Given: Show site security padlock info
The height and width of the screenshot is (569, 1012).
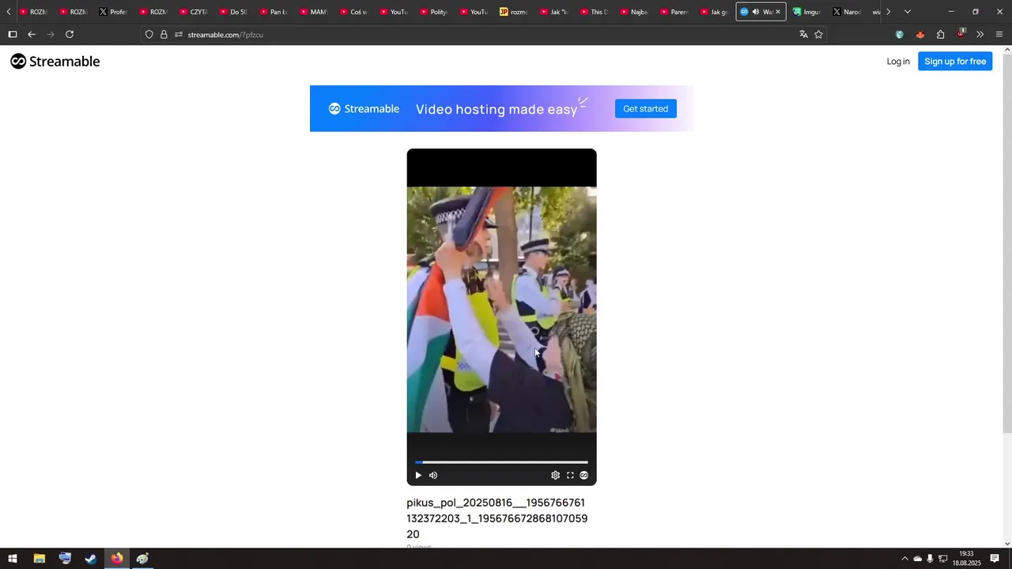Looking at the screenshot, I should [164, 35].
